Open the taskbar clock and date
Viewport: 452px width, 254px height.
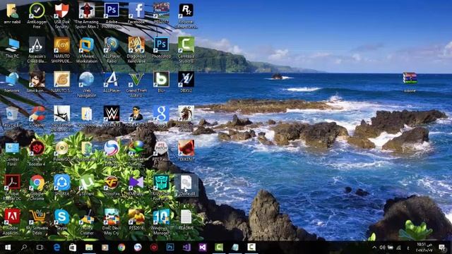pyautogui.click(x=425, y=248)
